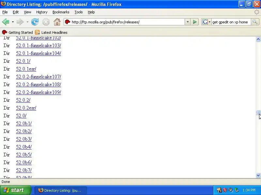Open the 52.0.1esr/ directory link
261x195 pixels.
coord(26,69)
